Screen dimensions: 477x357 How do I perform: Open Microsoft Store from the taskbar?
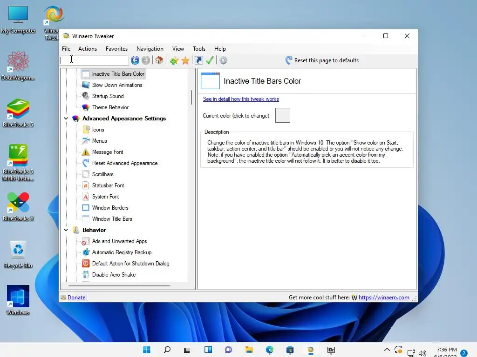coord(290,350)
